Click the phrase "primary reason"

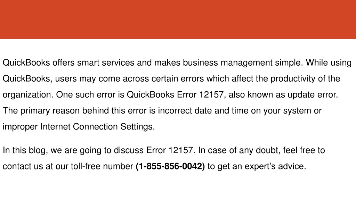click(50, 111)
